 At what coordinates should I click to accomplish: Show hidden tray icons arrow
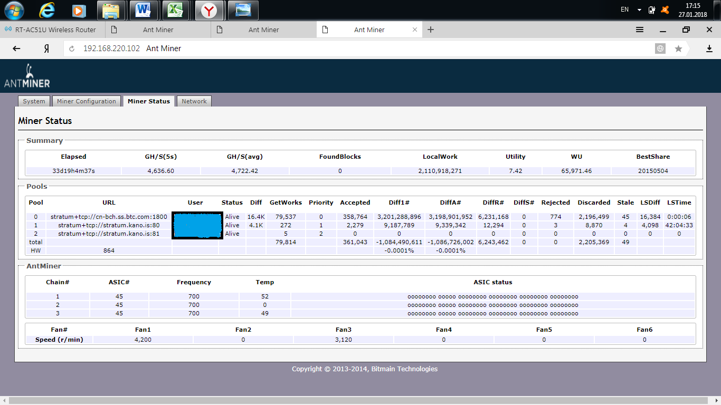tap(639, 9)
